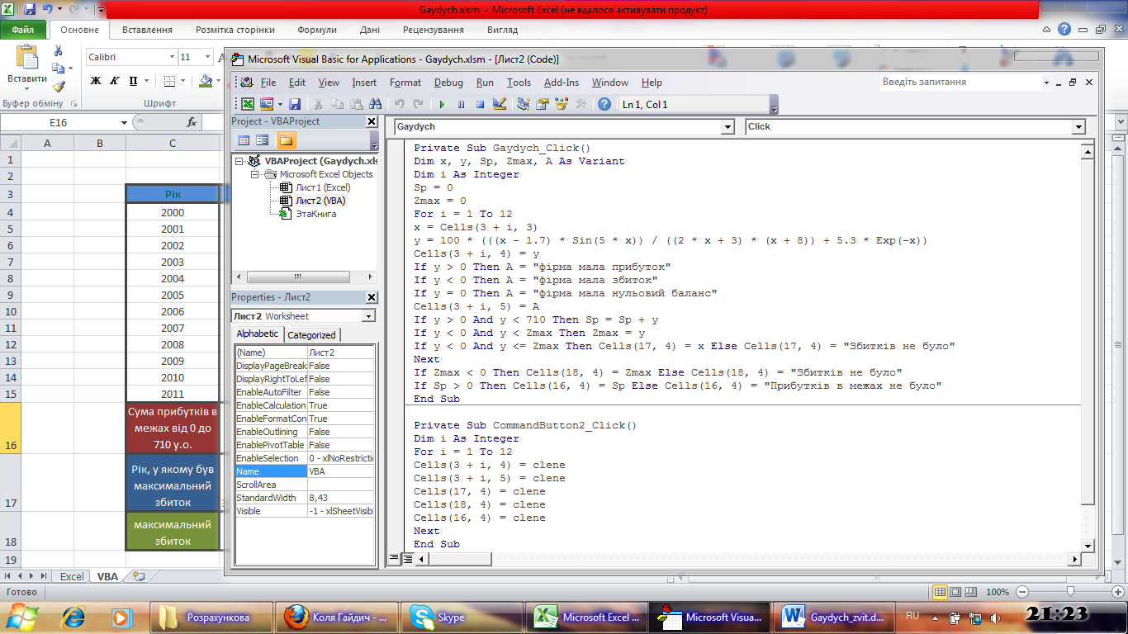Open the Click procedure dropdown

pos(1078,127)
